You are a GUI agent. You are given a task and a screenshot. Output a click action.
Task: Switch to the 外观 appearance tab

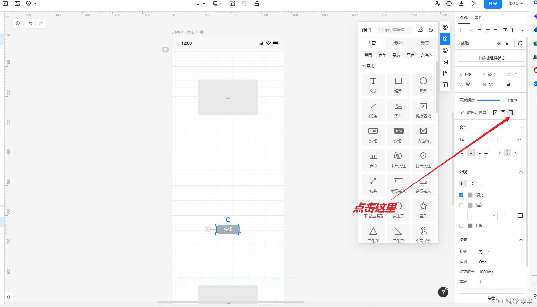tap(464, 18)
